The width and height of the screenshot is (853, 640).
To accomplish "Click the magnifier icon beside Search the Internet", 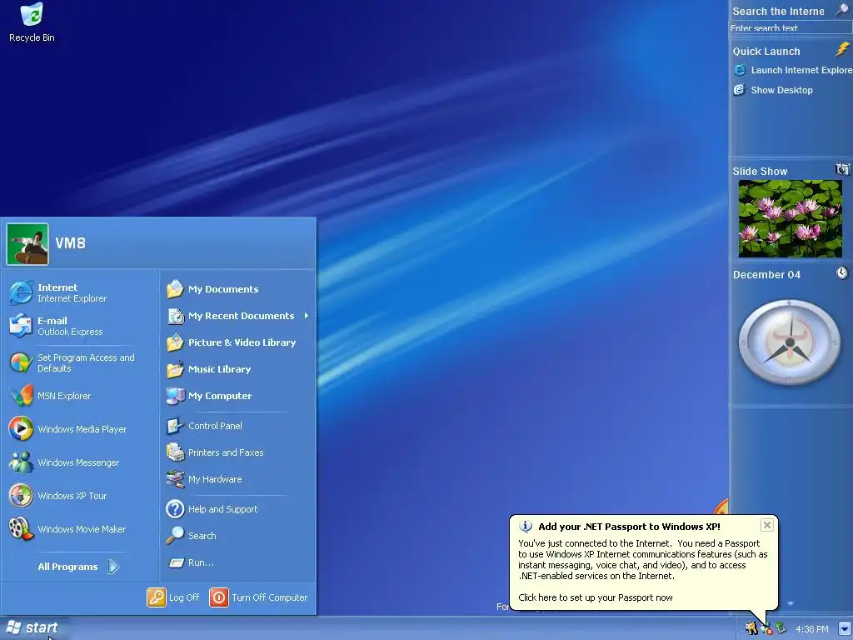I will click(842, 10).
